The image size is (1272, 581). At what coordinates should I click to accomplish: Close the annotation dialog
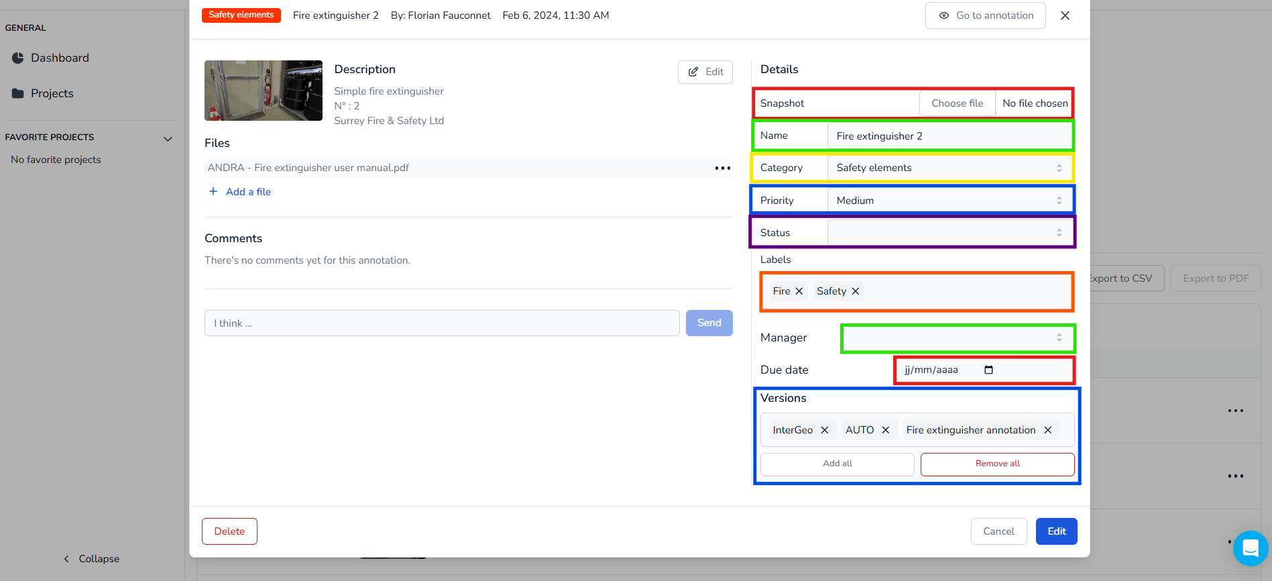coord(1065,15)
